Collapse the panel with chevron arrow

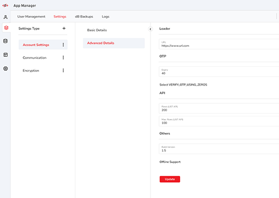click(x=150, y=29)
